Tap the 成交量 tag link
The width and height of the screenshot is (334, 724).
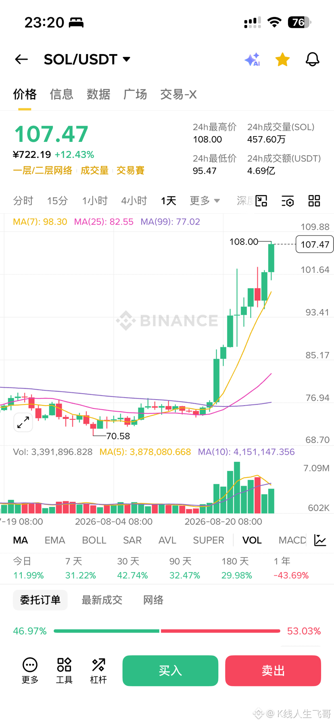coord(94,170)
